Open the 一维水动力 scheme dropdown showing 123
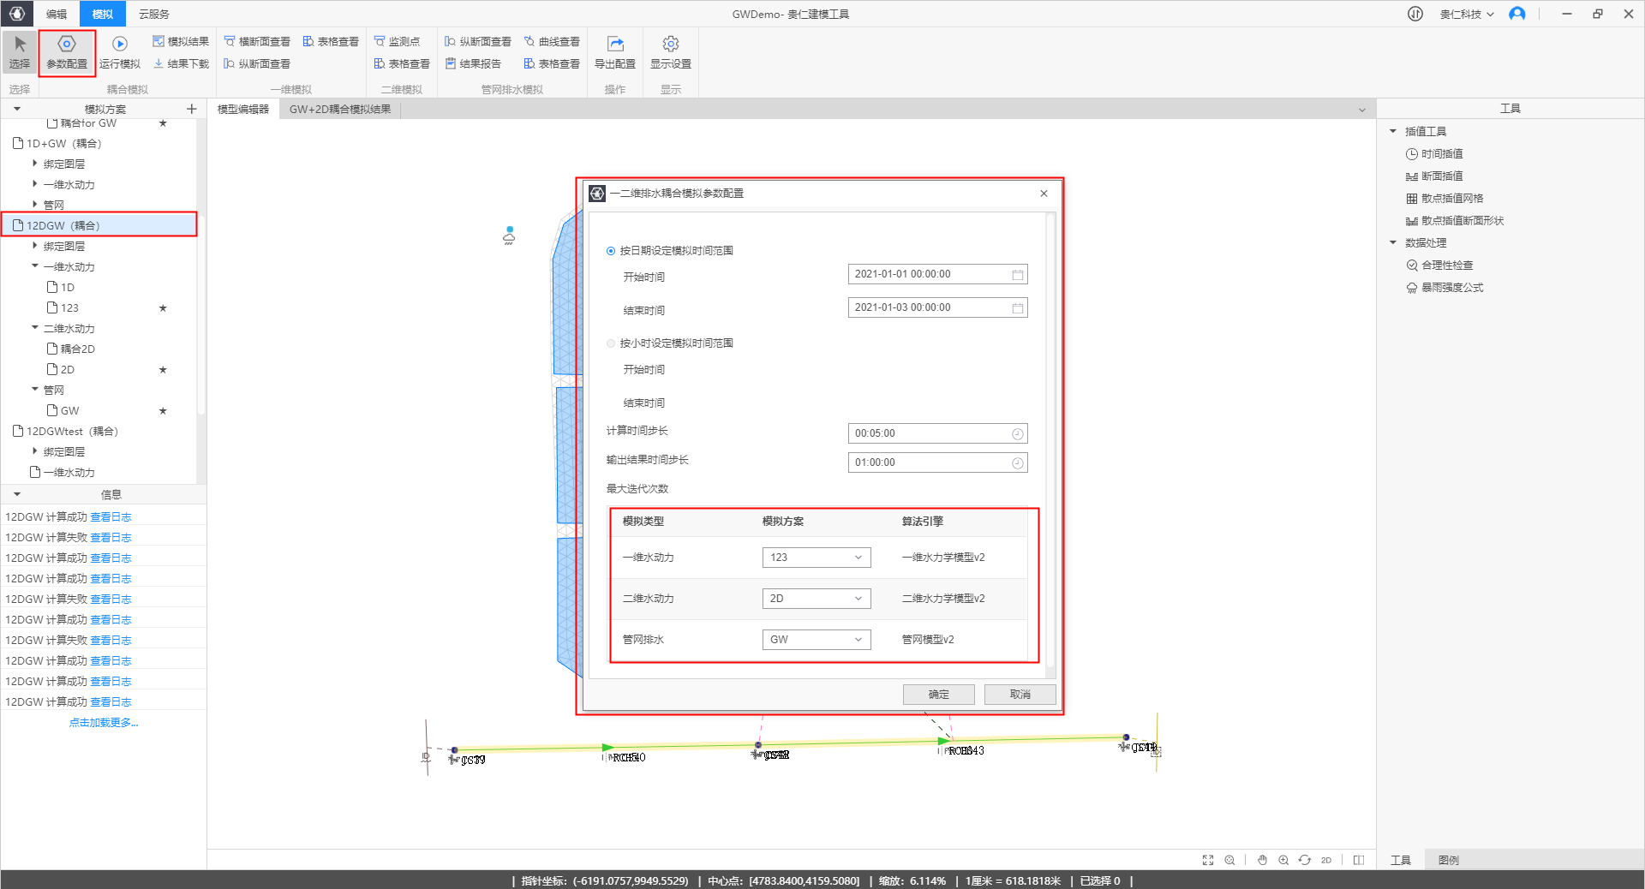Screen dimensions: 1645x889 816,558
